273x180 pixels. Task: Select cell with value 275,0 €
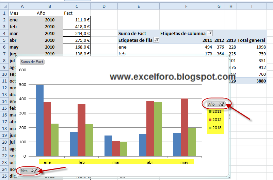77,40
